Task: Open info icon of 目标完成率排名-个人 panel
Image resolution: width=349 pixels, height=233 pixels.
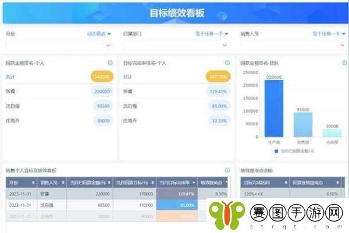Action: [x=227, y=63]
